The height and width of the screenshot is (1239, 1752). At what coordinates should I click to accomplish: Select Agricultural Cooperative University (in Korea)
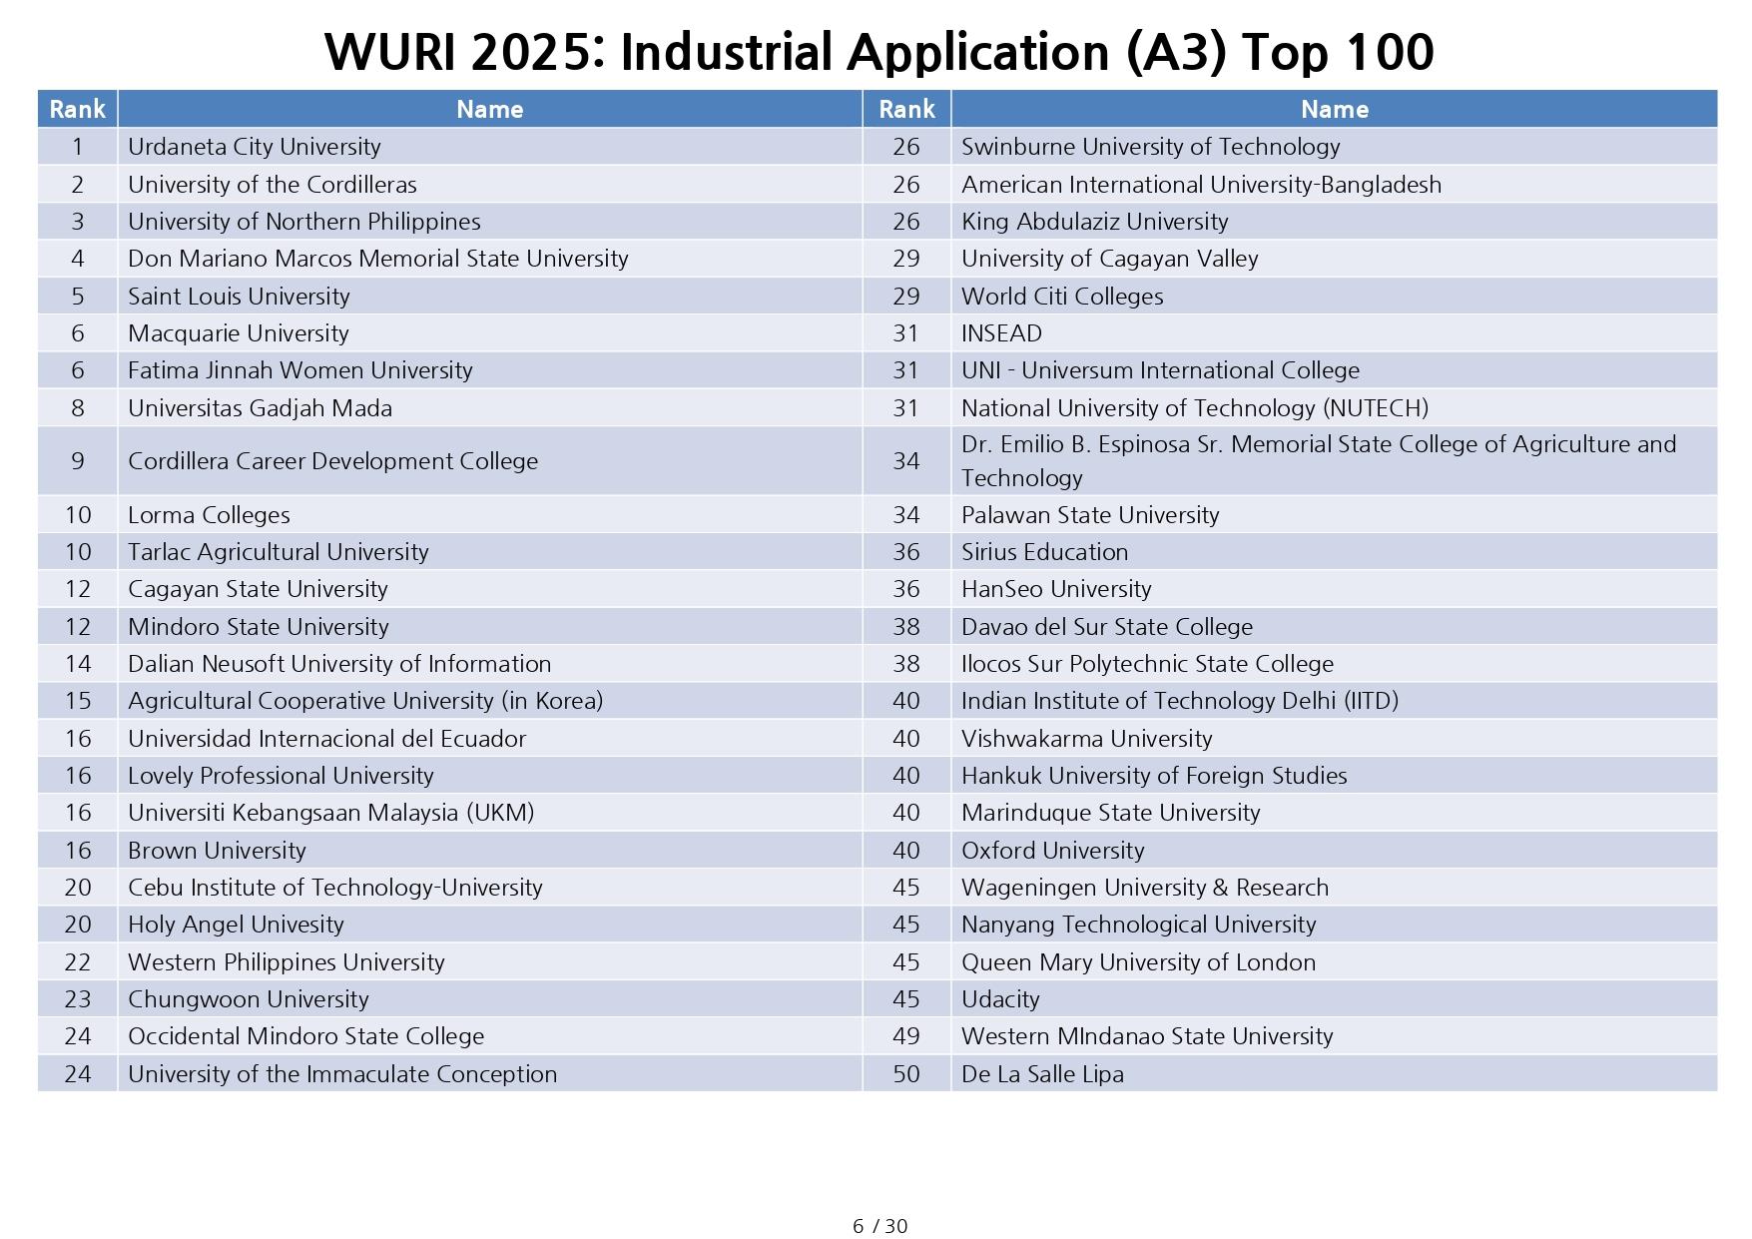pos(365,701)
